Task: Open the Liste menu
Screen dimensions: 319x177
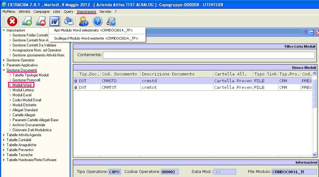Action: click(57, 12)
